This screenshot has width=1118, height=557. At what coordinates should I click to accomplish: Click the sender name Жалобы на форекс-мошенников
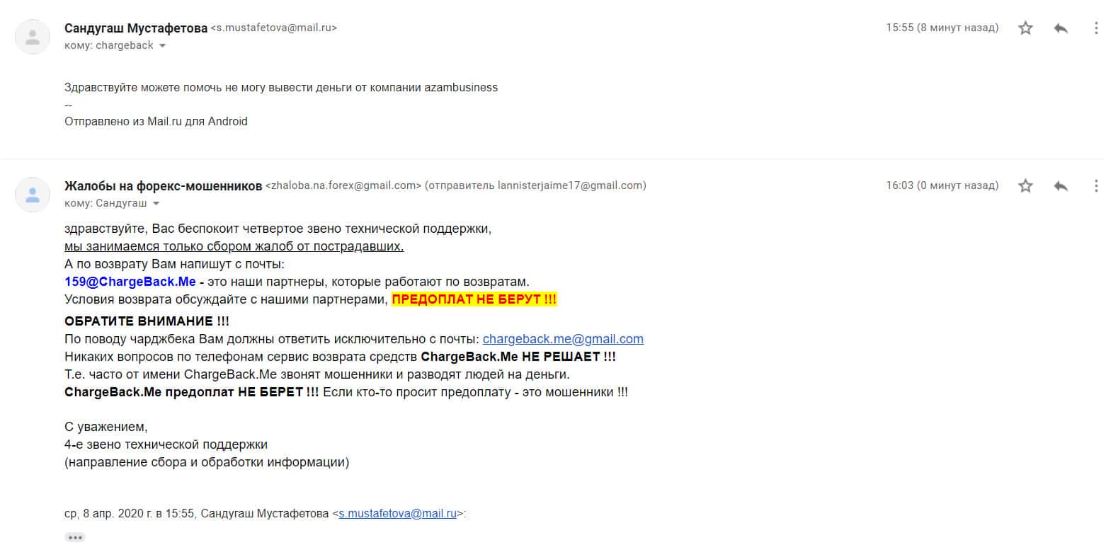click(163, 186)
